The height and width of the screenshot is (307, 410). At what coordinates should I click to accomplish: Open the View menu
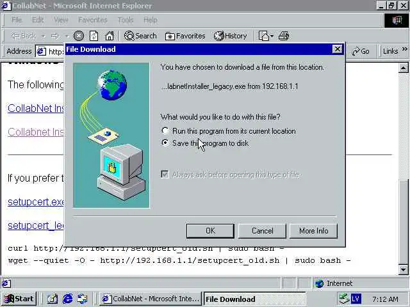[61, 20]
